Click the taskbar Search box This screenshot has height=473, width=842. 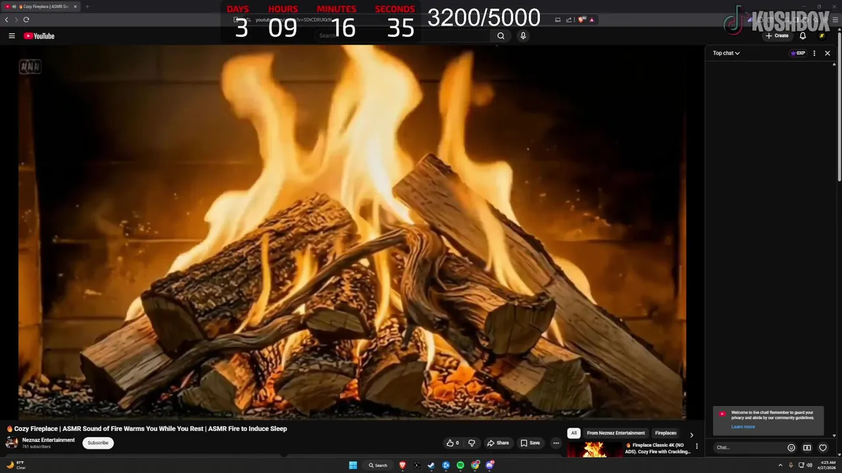click(x=378, y=465)
